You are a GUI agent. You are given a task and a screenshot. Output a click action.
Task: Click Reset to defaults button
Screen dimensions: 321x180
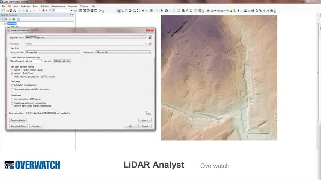click(18, 120)
